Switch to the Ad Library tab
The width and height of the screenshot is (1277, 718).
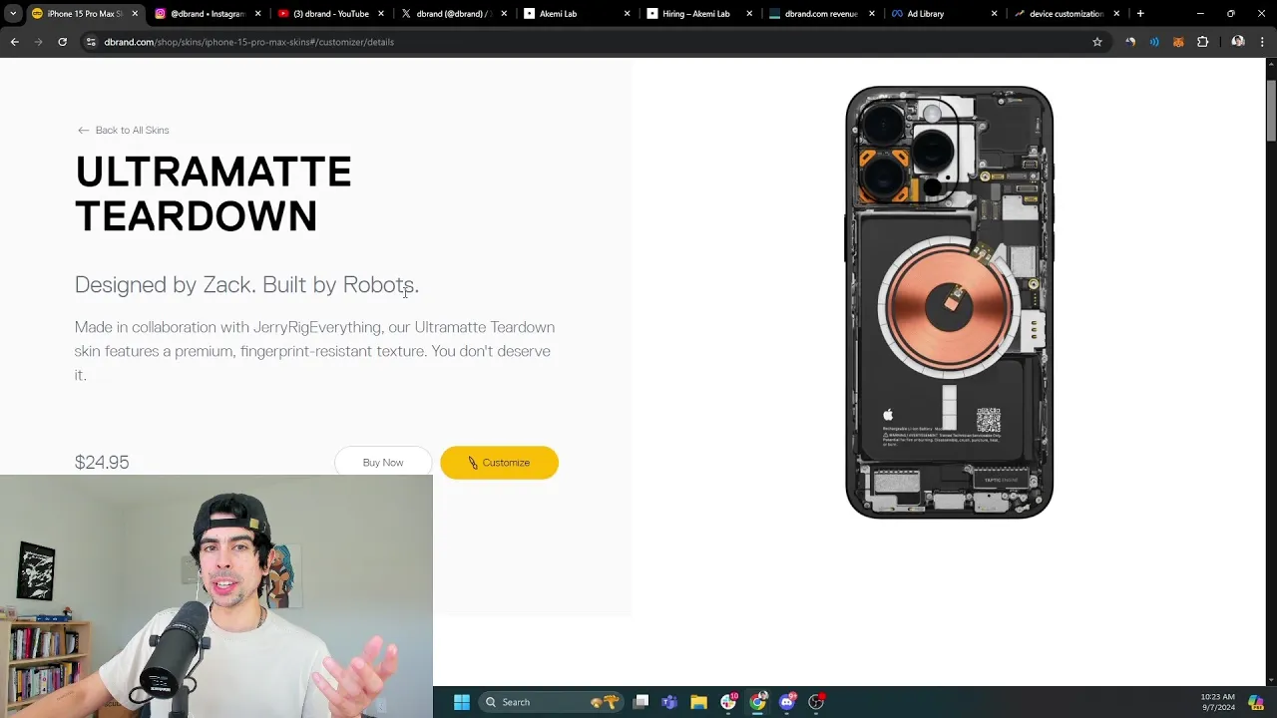click(944, 14)
